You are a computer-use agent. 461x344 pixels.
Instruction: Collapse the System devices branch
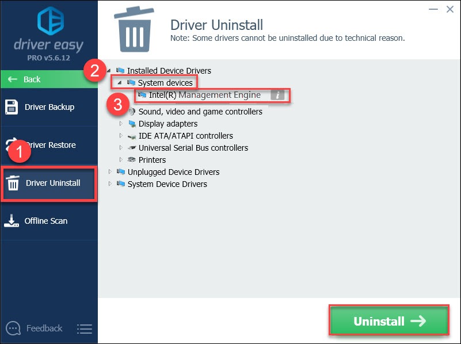click(x=120, y=83)
